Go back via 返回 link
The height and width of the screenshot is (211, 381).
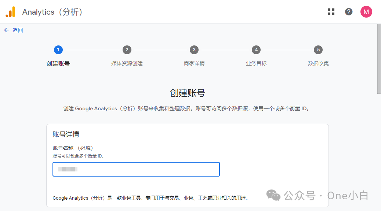[x=18, y=30]
